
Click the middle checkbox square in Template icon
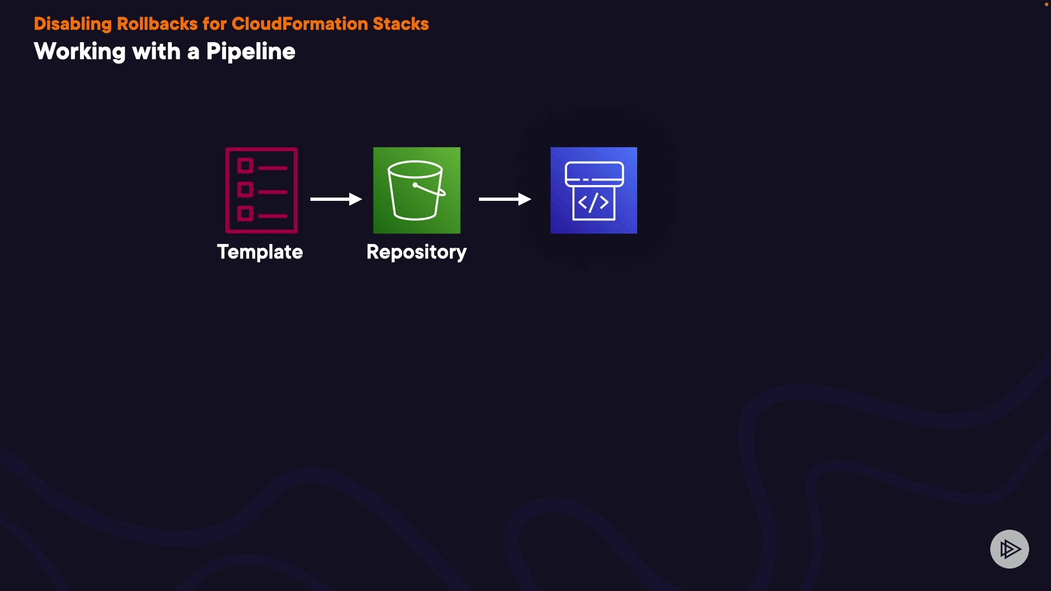click(x=245, y=189)
